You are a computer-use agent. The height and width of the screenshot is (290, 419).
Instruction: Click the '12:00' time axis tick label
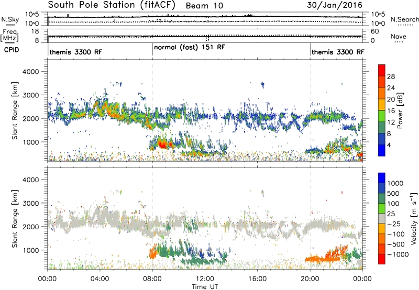[205, 279]
